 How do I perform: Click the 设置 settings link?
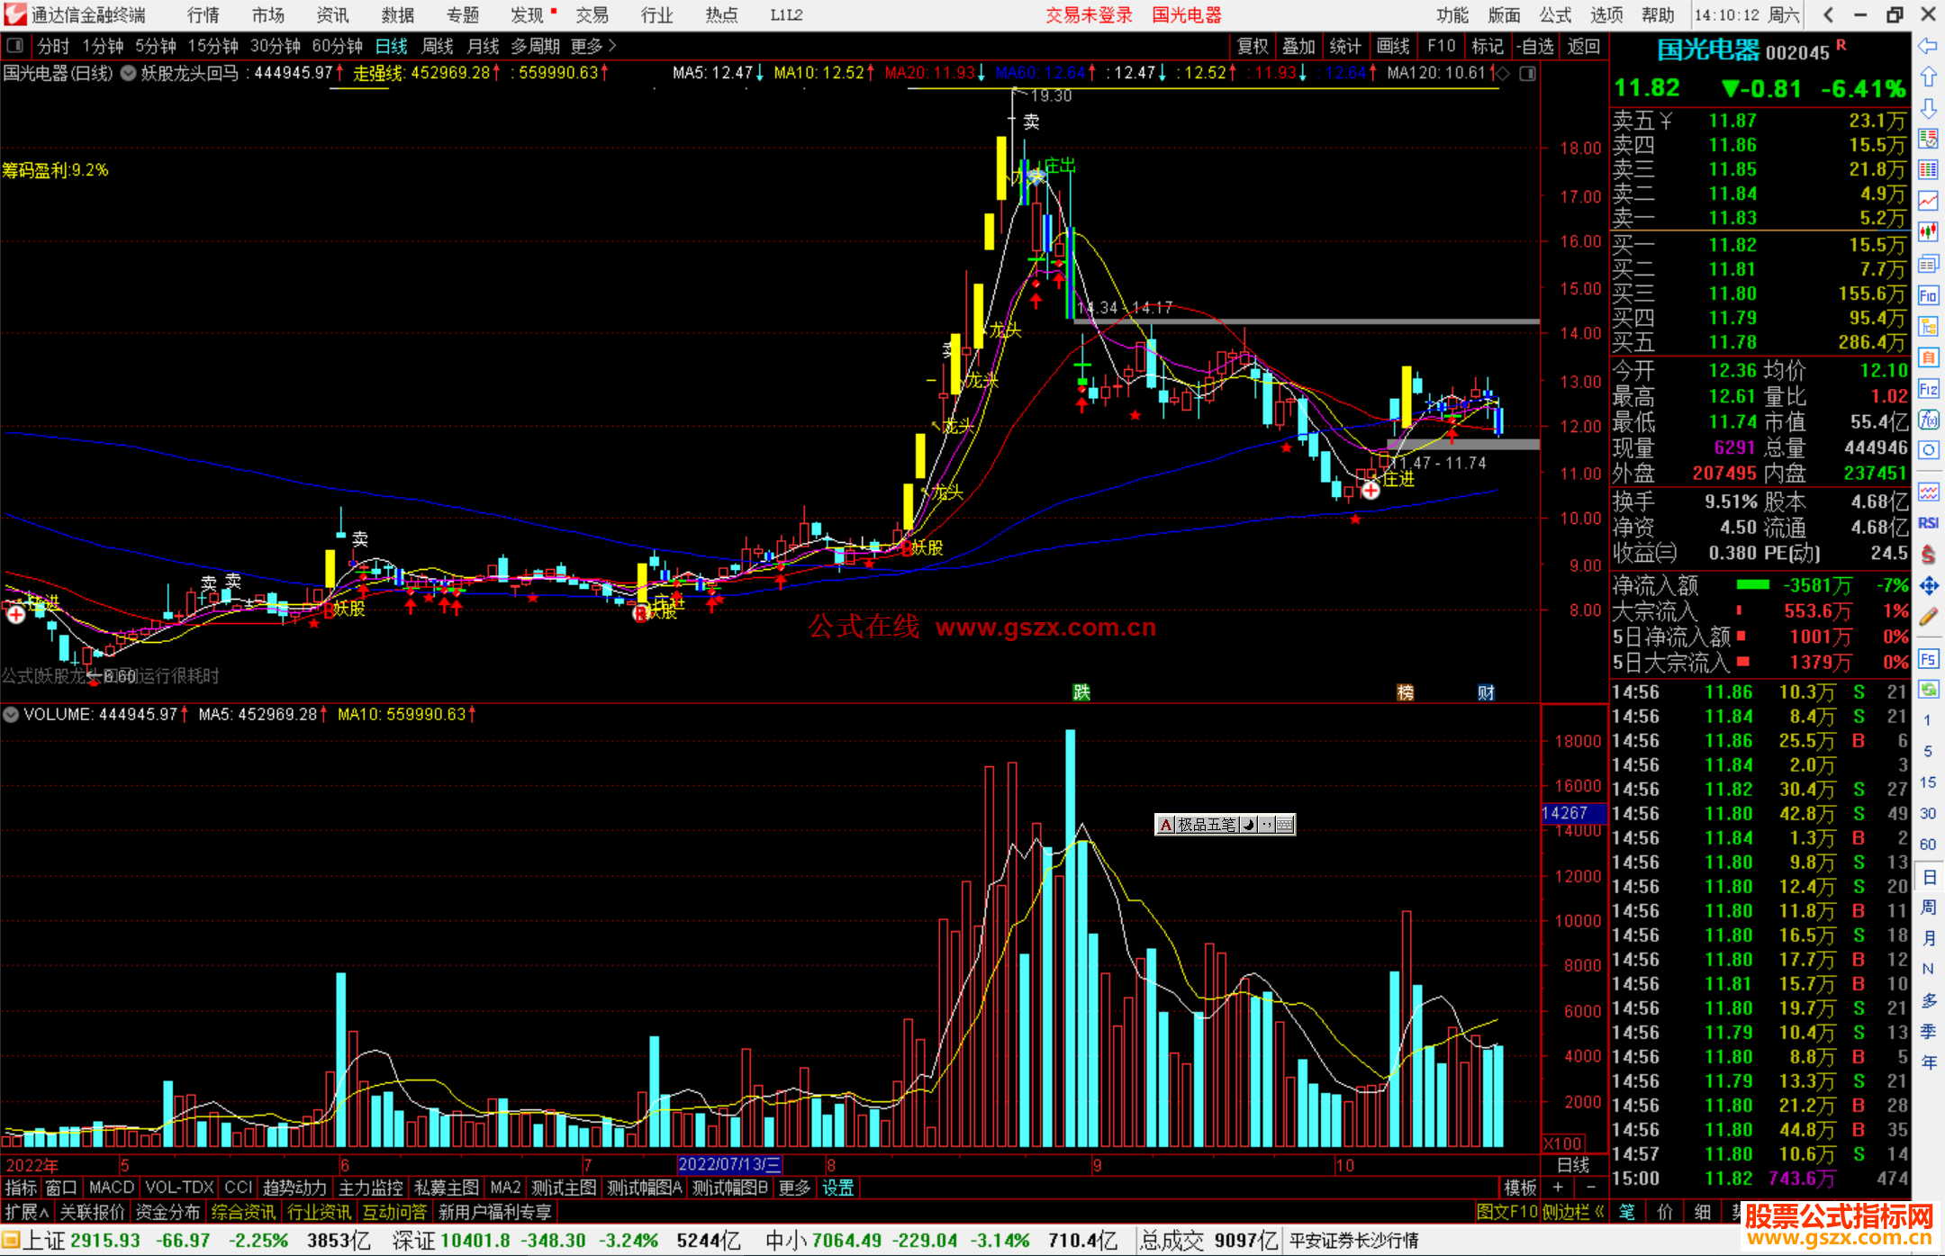pyautogui.click(x=837, y=1188)
